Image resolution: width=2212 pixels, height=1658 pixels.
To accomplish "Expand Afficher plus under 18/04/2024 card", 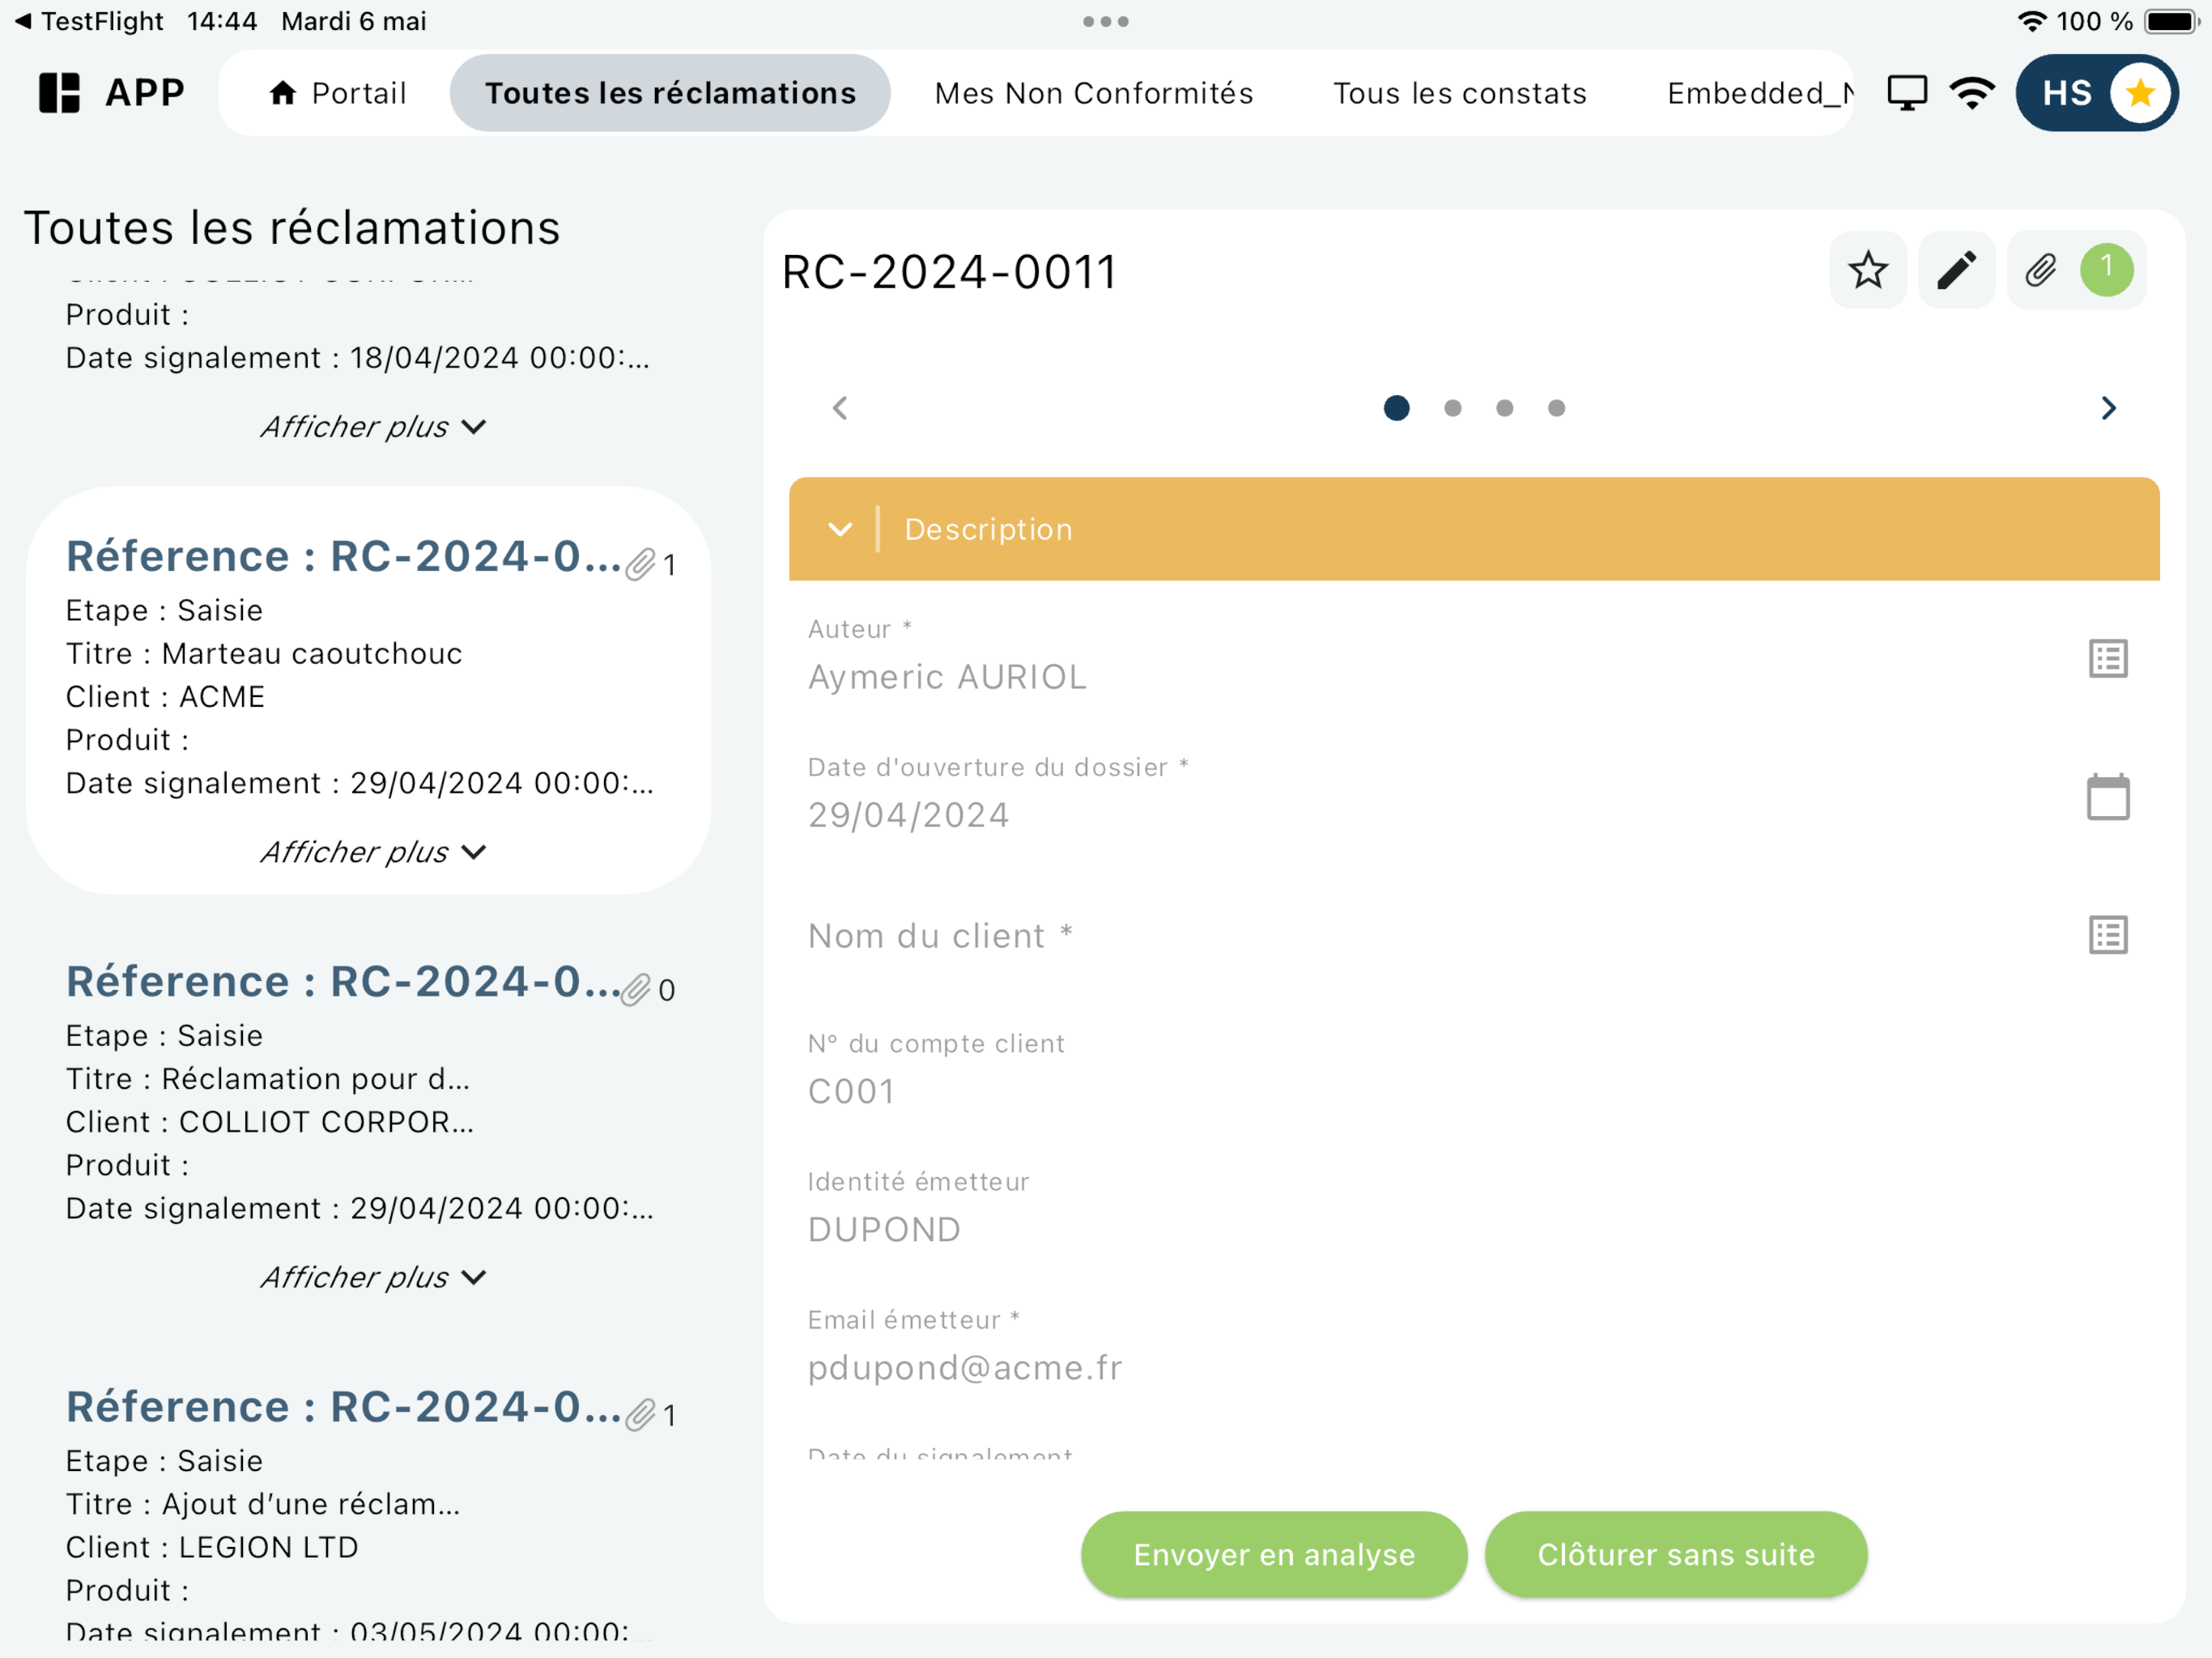I will click(x=373, y=427).
